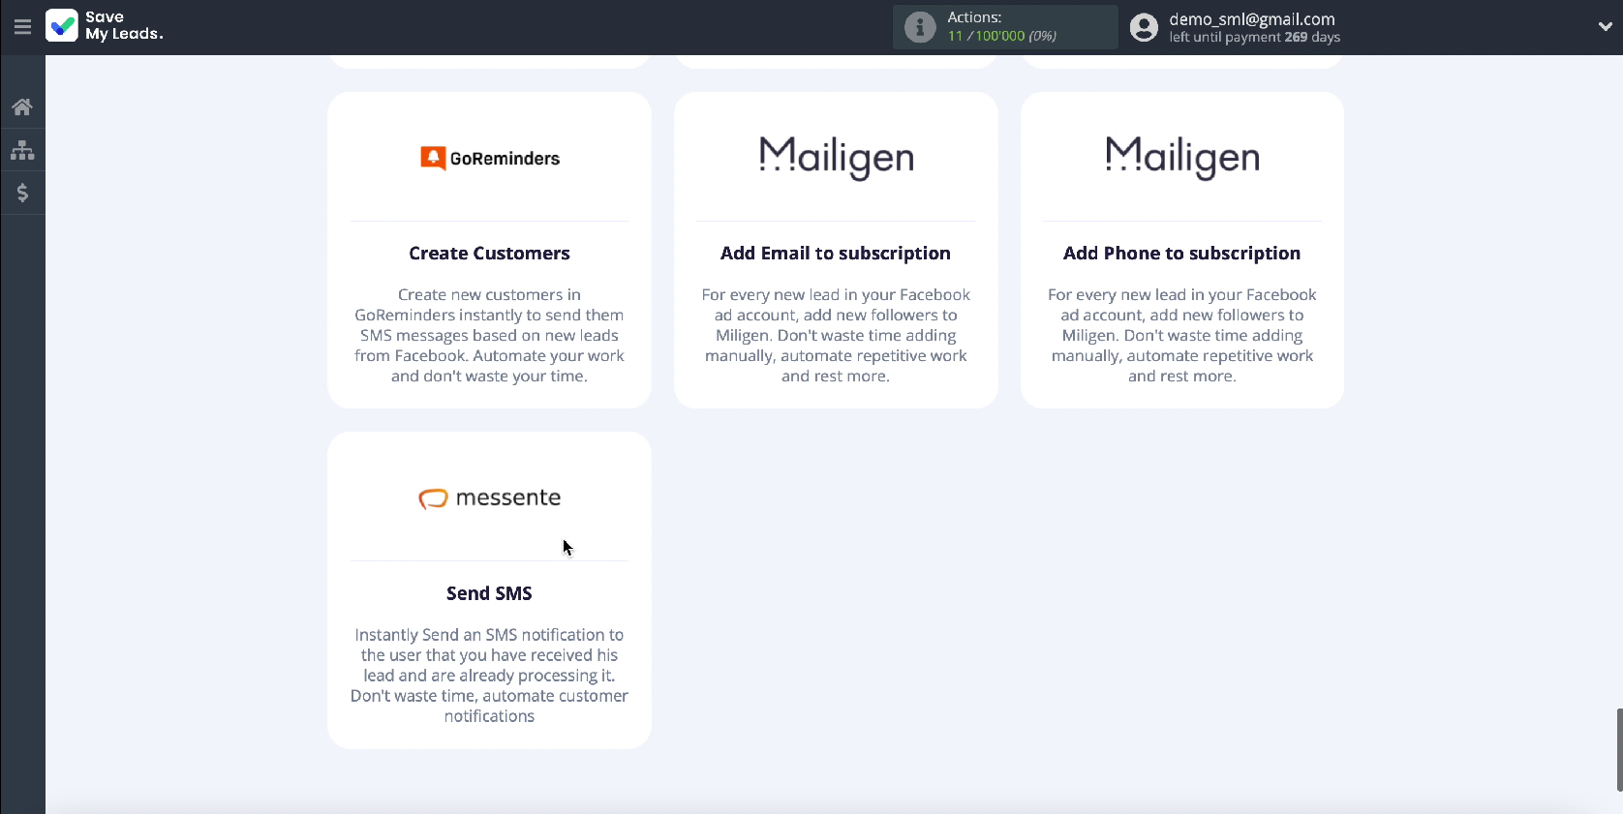This screenshot has width=1623, height=814.
Task: Click the demo_sml@gmail.com account email
Action: (x=1252, y=19)
